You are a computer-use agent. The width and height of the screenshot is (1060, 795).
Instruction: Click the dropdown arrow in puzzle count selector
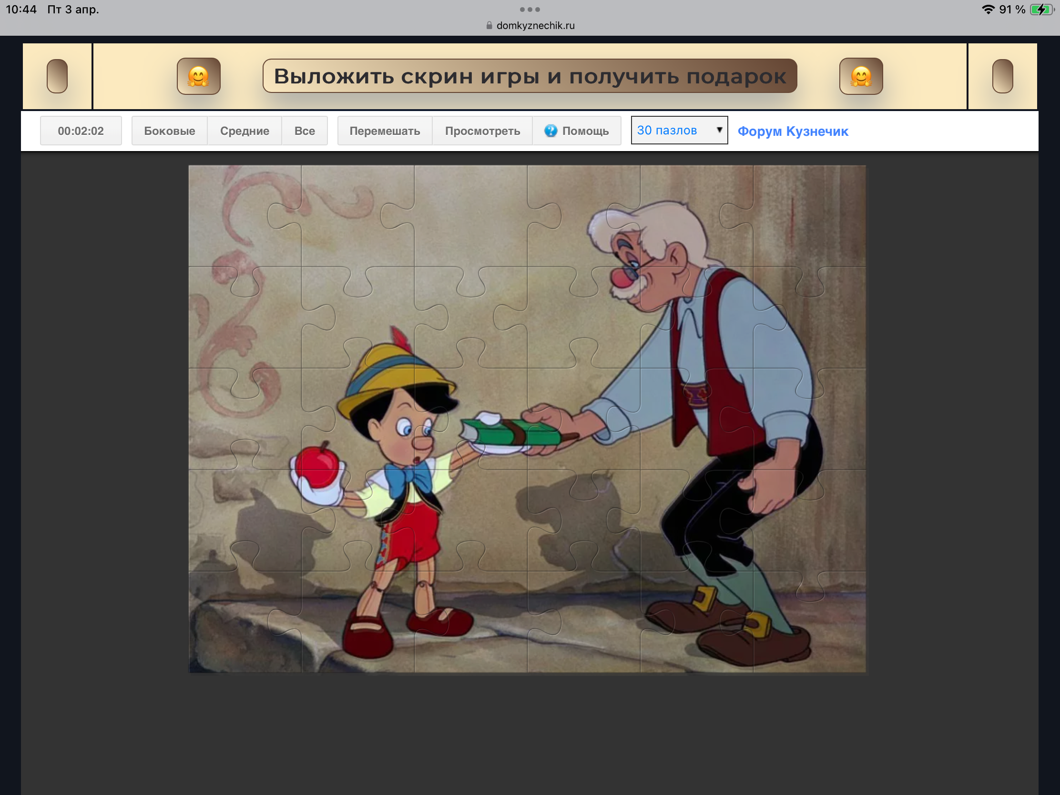tap(719, 130)
